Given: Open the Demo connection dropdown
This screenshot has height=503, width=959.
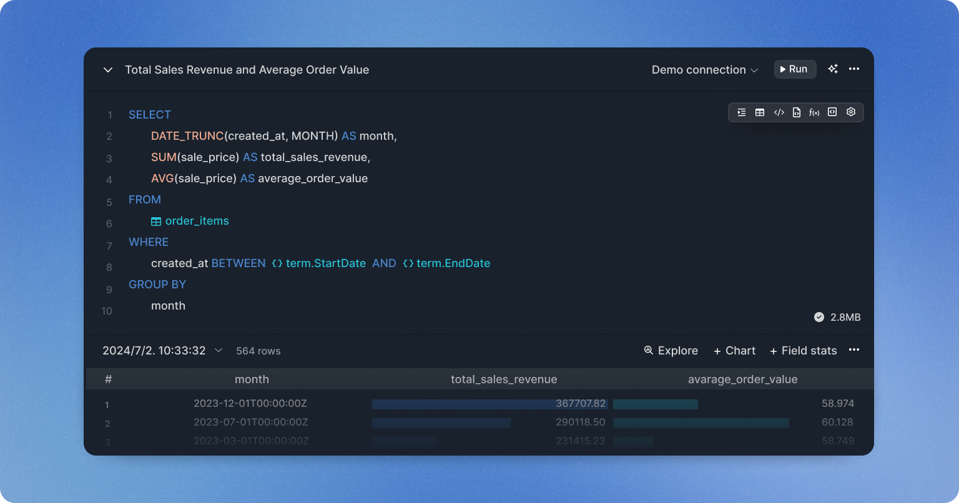Looking at the screenshot, I should pos(704,70).
